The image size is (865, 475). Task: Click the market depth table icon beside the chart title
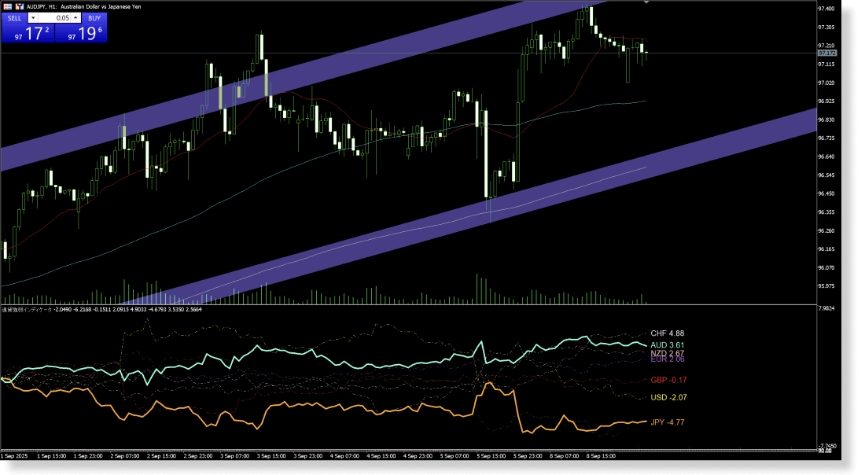[8, 6]
